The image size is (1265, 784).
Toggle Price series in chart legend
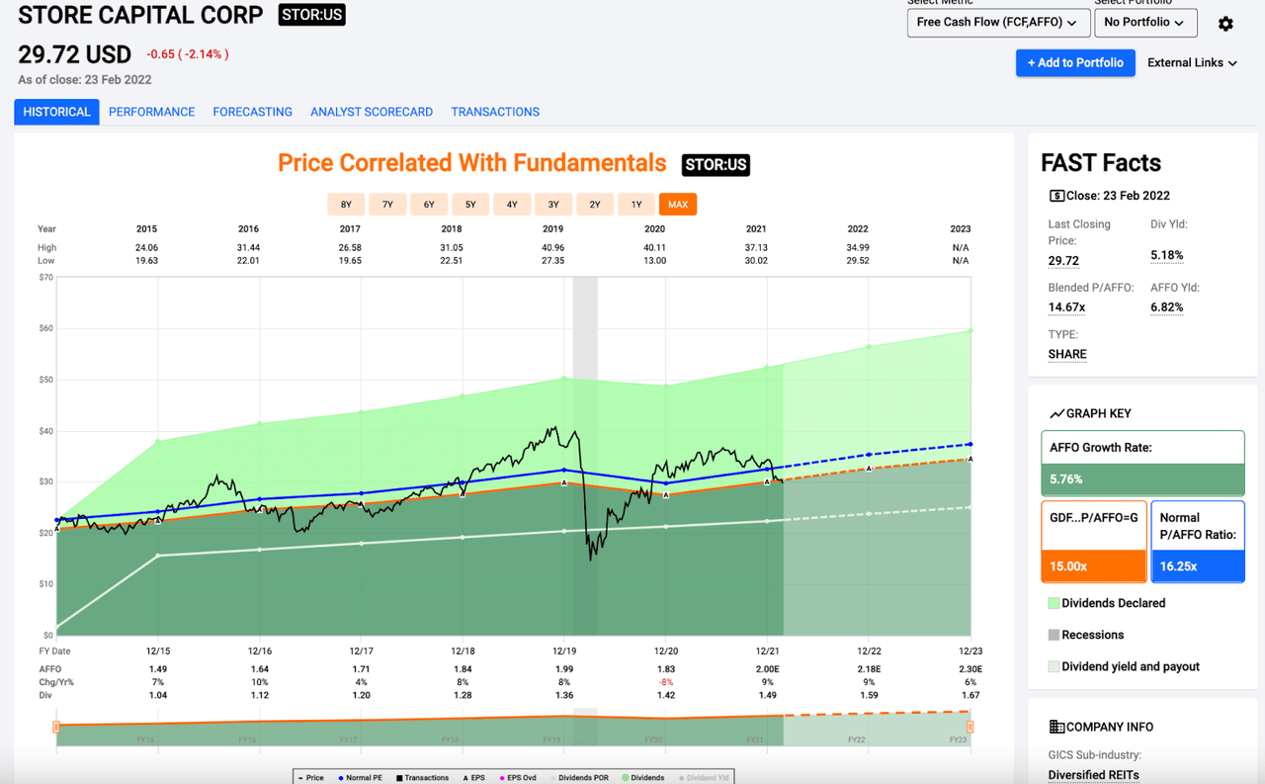click(311, 778)
